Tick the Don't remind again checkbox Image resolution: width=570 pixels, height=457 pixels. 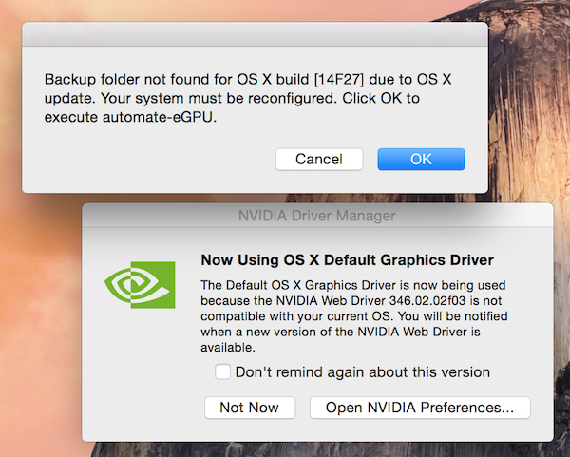click(222, 371)
